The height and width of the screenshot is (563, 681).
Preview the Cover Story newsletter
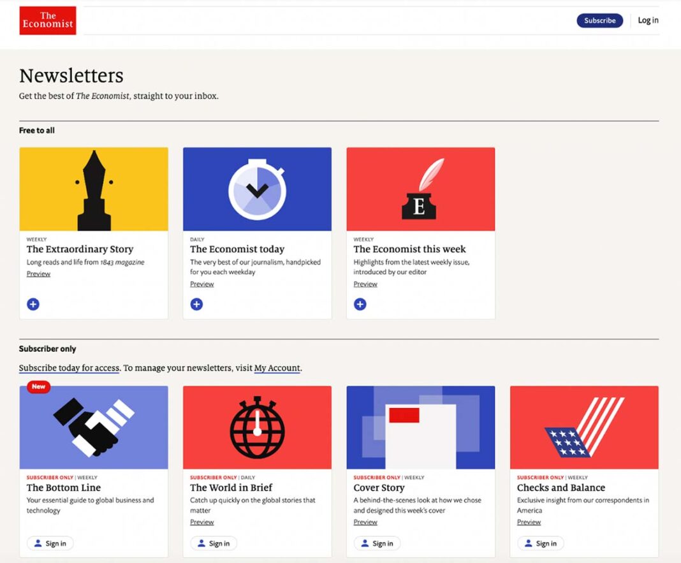coord(365,522)
